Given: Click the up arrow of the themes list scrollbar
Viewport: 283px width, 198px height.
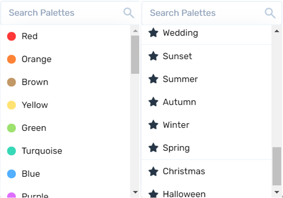Looking at the screenshot, I should click(277, 31).
